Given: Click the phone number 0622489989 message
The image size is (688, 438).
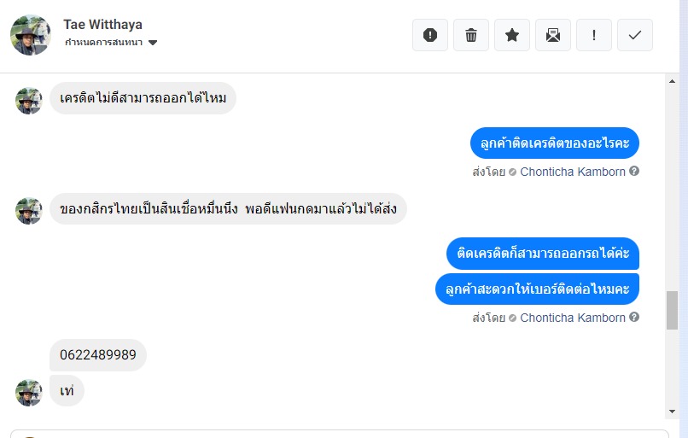Looking at the screenshot, I should 98,355.
